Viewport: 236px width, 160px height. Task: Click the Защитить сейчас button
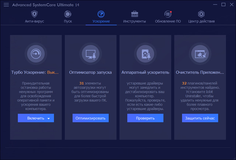tap(200, 118)
